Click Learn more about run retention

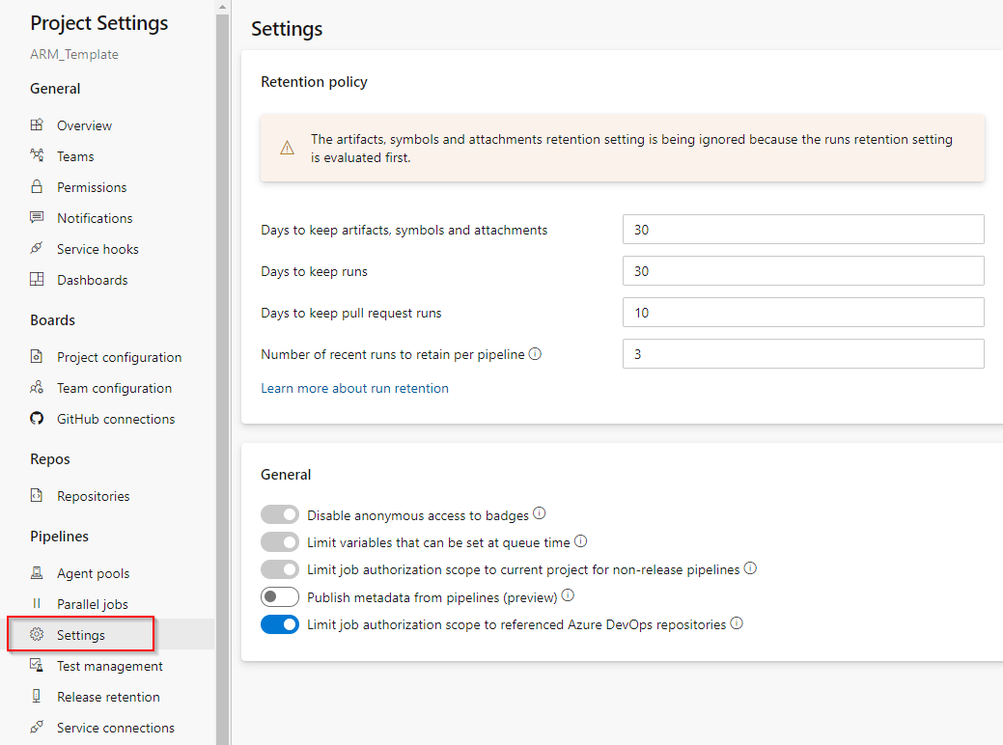click(353, 387)
